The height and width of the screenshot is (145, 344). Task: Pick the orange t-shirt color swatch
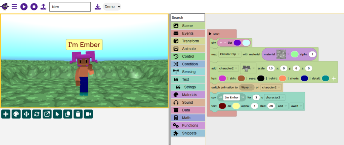[283, 79]
